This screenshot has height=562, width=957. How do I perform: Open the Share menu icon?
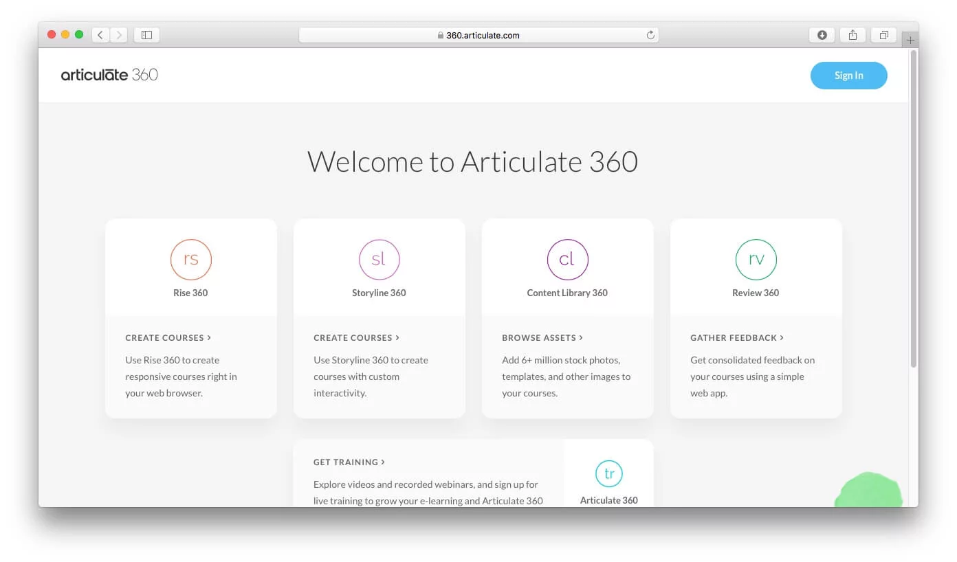coord(852,34)
